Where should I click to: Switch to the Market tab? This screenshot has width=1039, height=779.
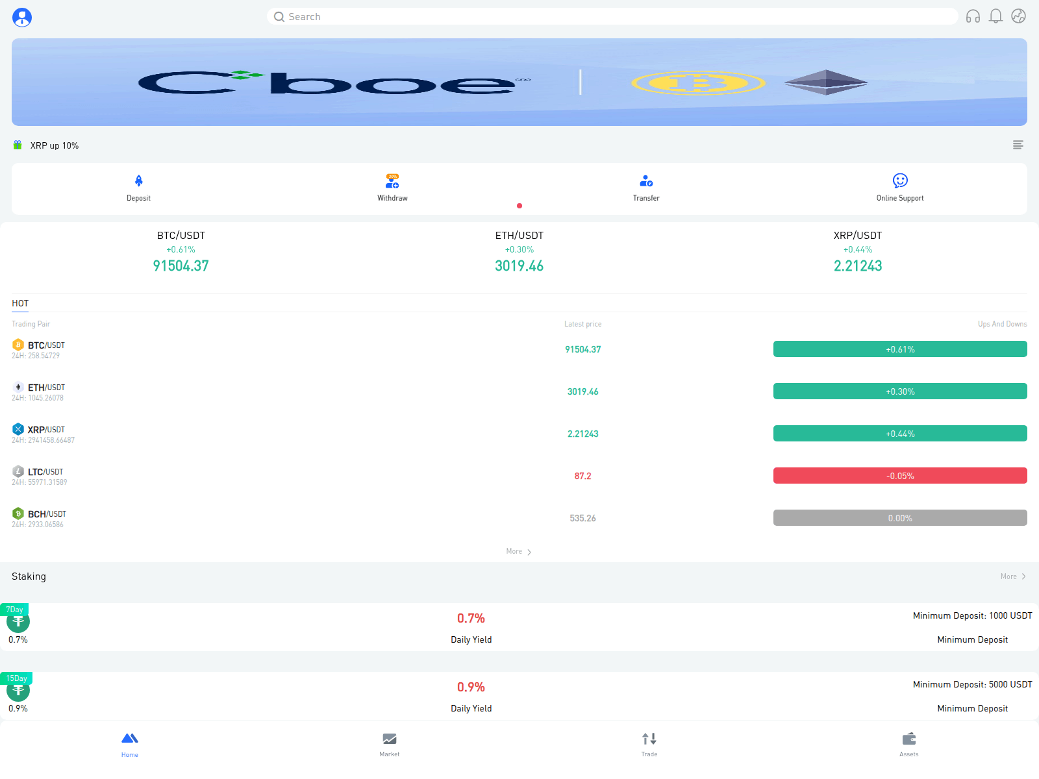(389, 744)
